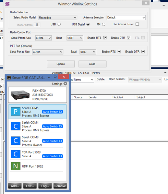This screenshot has width=168, height=194.
Task: Sort by Source column header
Action: click(78, 97)
